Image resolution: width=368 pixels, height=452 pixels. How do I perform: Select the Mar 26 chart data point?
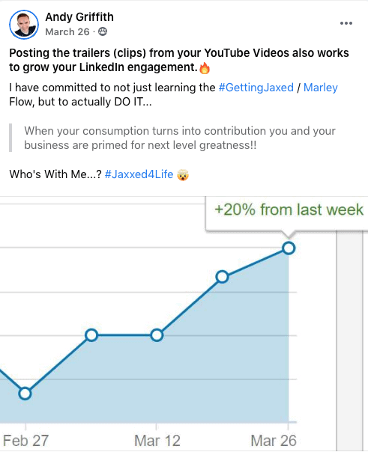pyautogui.click(x=289, y=248)
